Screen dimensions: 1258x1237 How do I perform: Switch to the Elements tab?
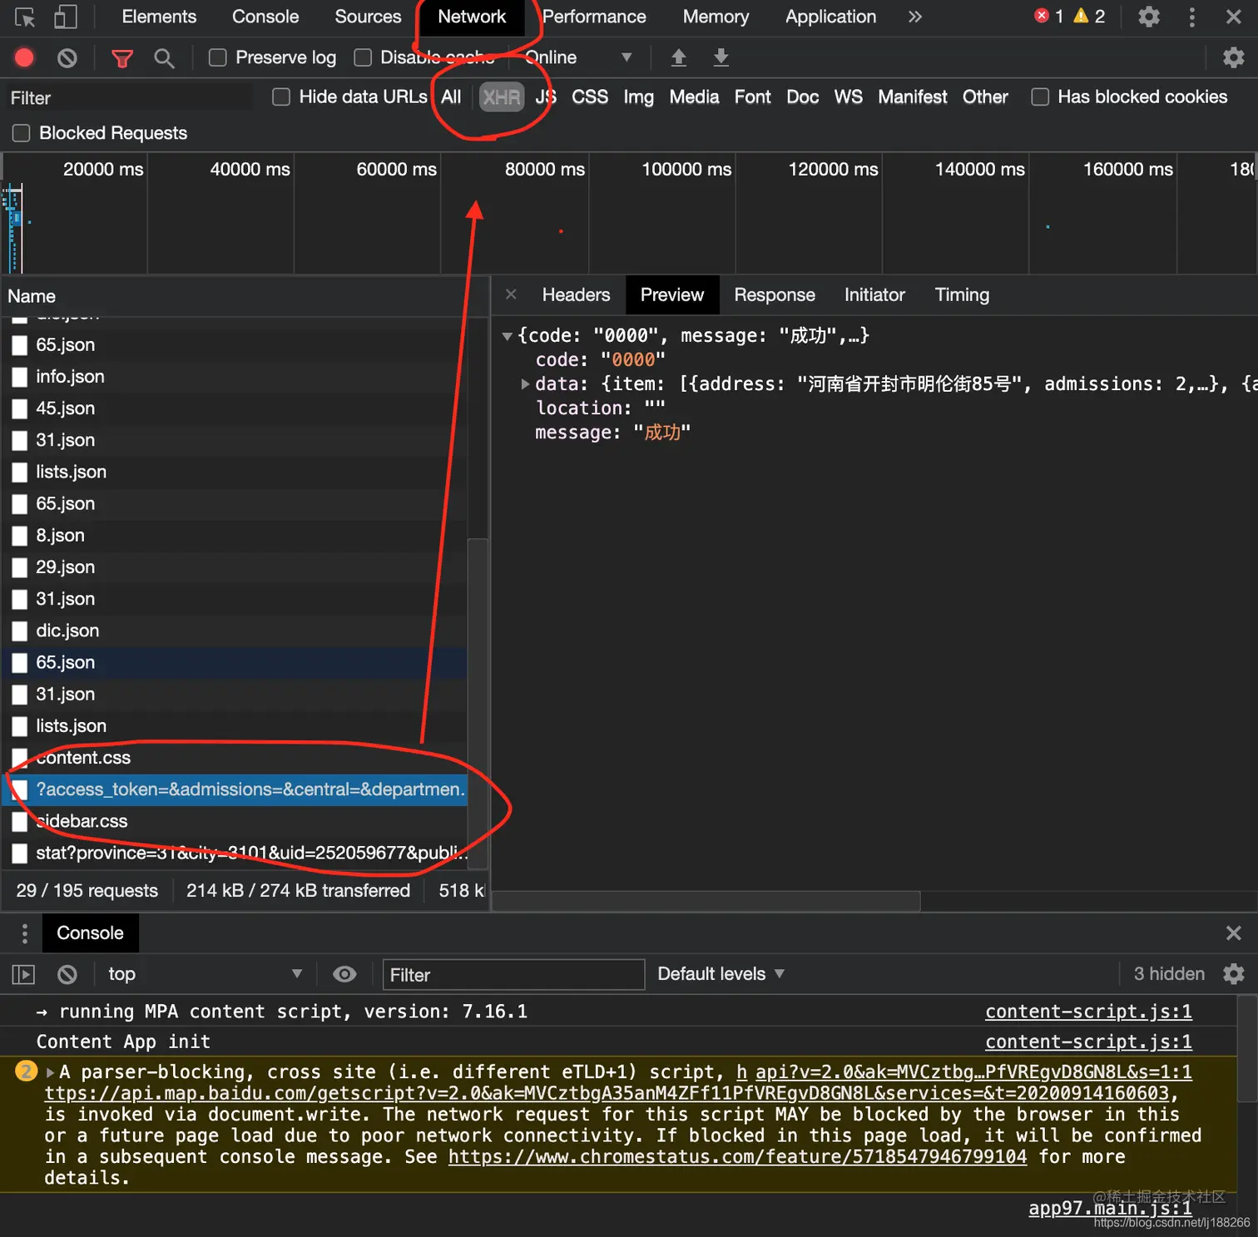[x=159, y=17]
